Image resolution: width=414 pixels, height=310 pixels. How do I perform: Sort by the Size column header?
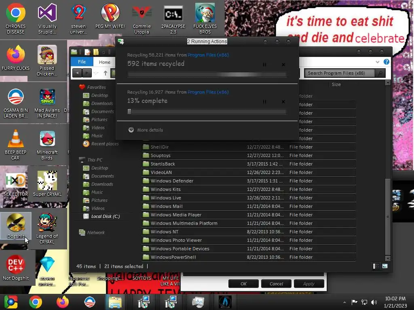(x=336, y=84)
